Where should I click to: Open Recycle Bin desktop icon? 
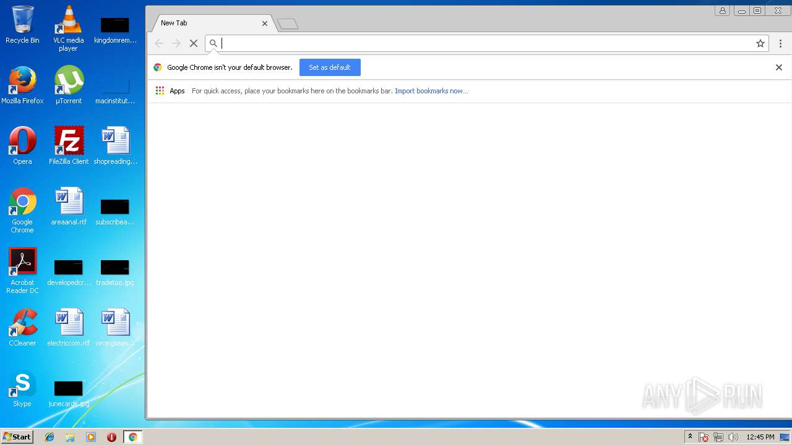click(22, 25)
